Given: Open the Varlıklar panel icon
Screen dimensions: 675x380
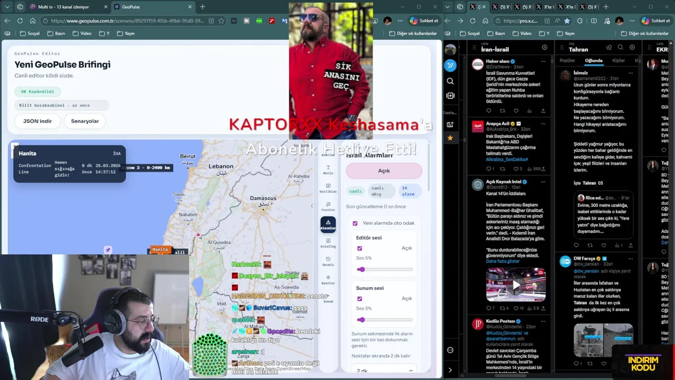Looking at the screenshot, I should (328, 188).
